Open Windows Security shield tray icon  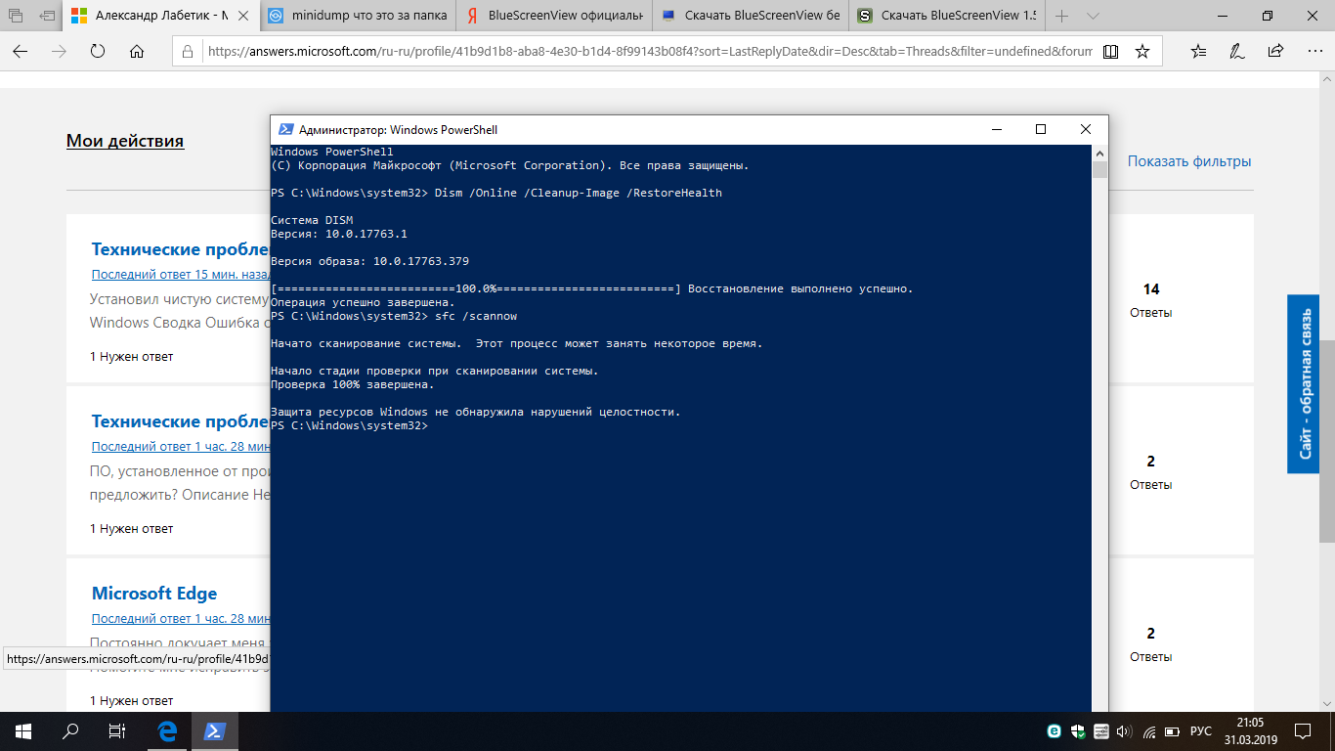[x=1078, y=731]
